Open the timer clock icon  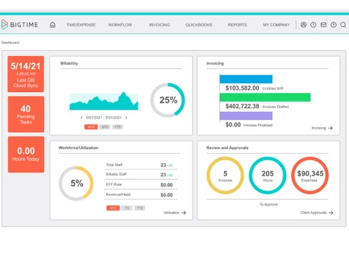pyautogui.click(x=313, y=24)
